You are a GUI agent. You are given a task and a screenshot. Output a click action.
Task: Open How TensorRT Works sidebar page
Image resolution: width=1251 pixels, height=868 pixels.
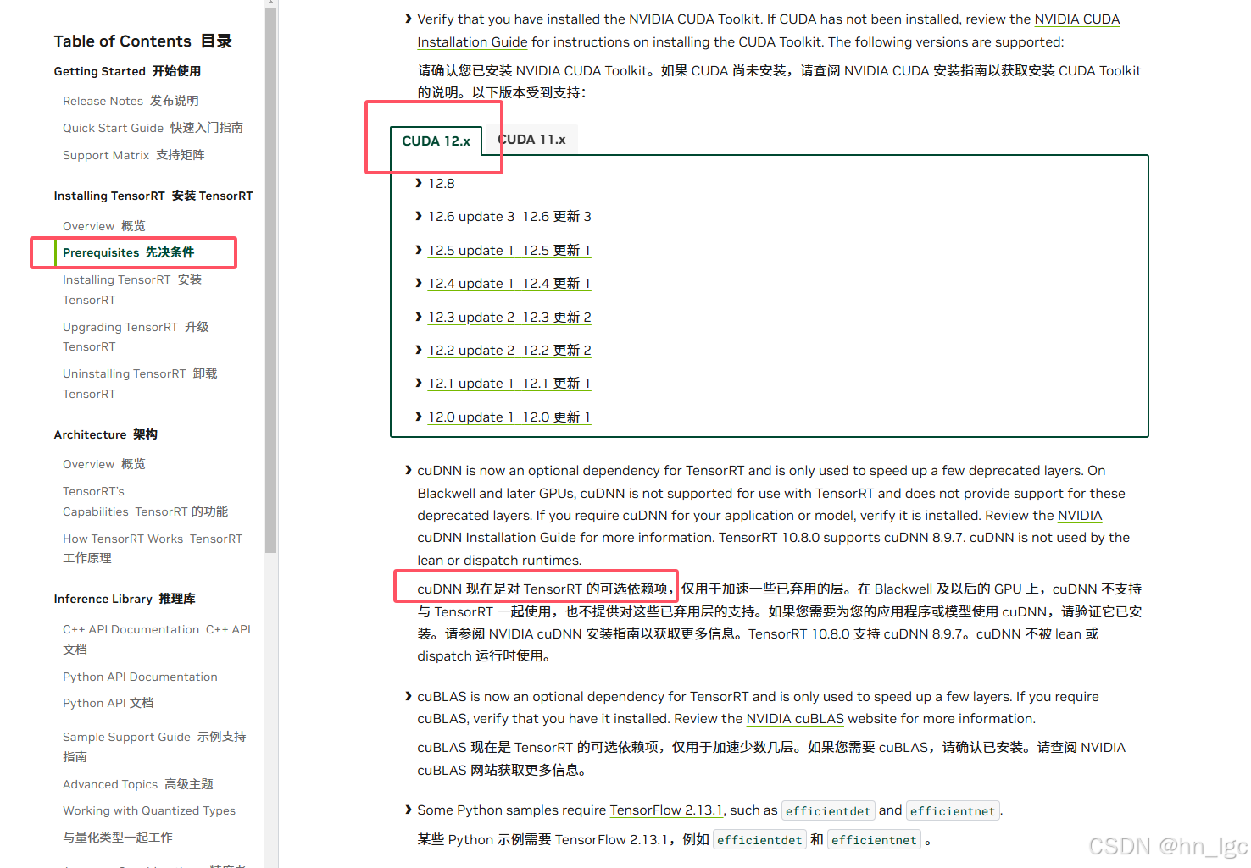pyautogui.click(x=153, y=549)
